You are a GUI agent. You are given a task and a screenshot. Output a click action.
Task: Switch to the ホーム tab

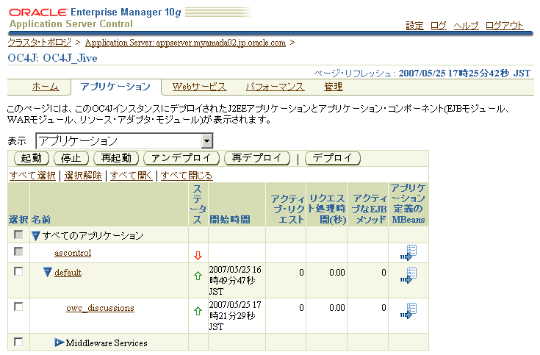coord(46,87)
